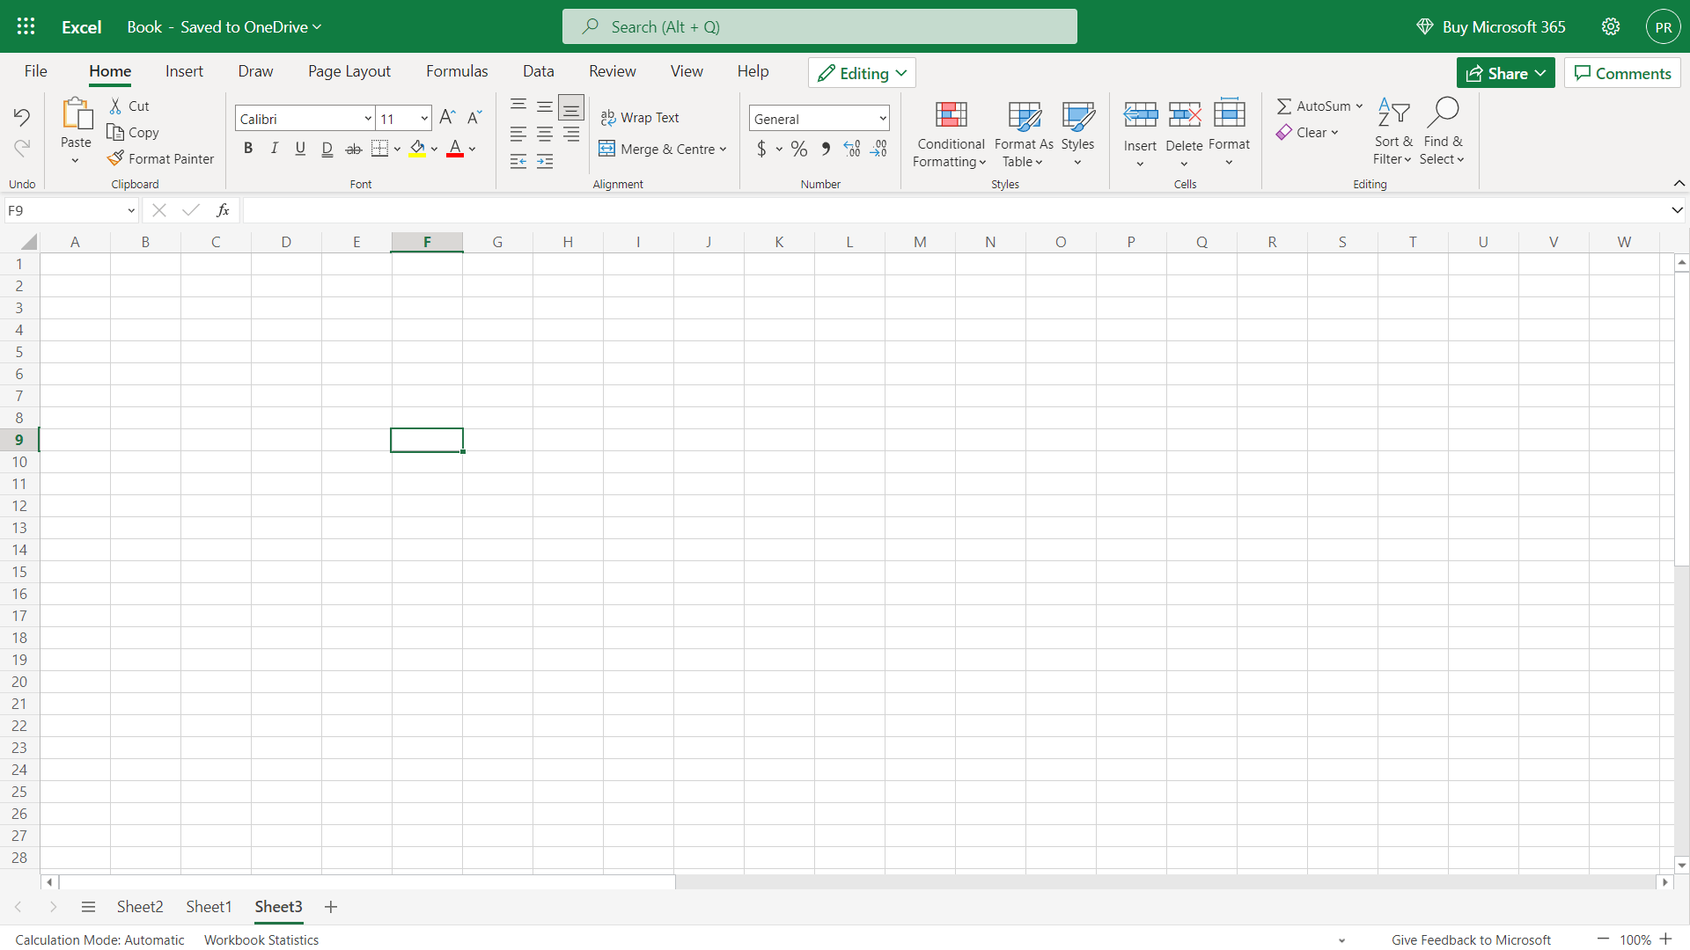Expand the Calibri font name dropdown
Viewport: 1690px width, 950px height.
(368, 119)
